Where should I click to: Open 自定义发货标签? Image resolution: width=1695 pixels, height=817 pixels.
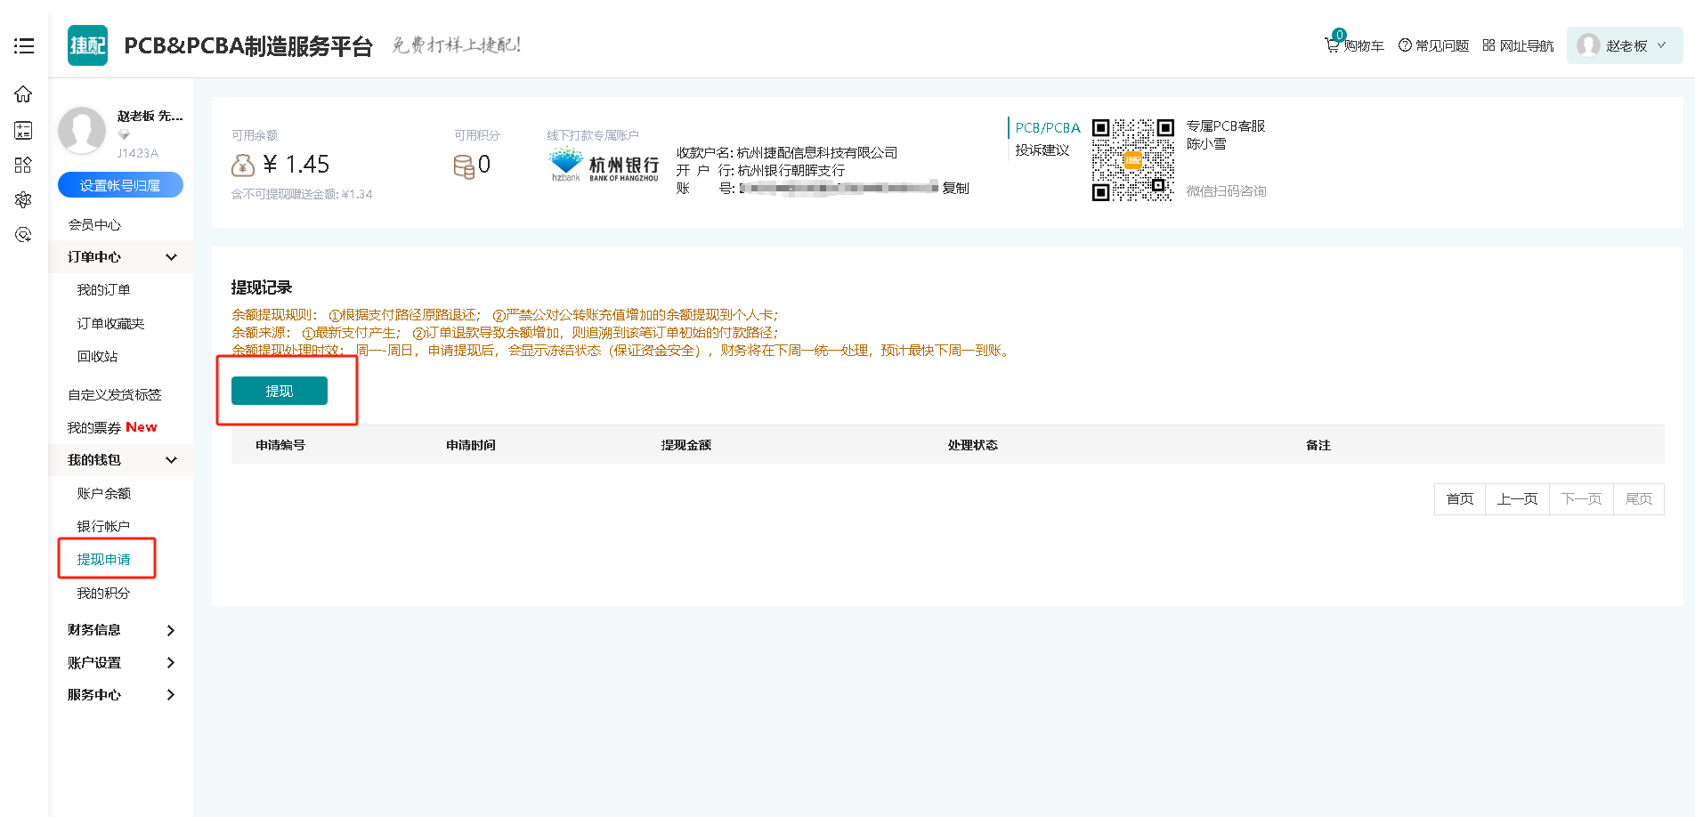115,394
